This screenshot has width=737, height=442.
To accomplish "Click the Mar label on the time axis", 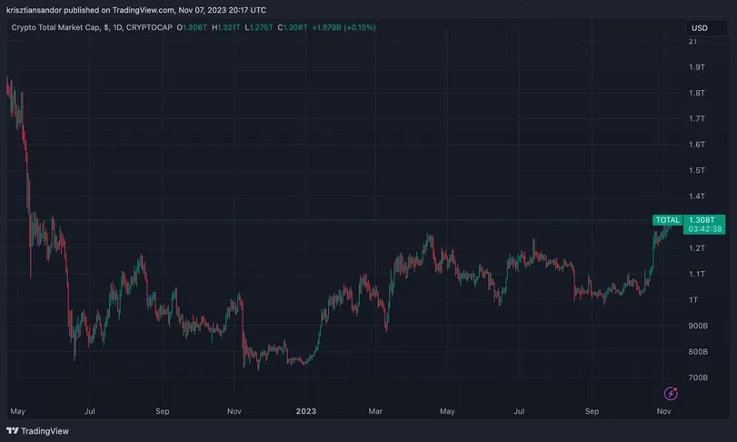I will click(375, 411).
